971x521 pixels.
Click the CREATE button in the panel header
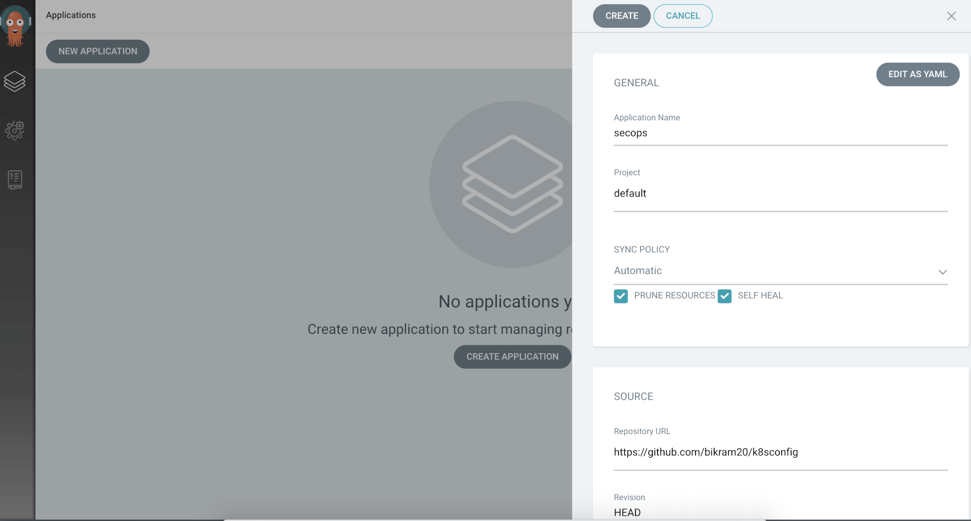[622, 16]
